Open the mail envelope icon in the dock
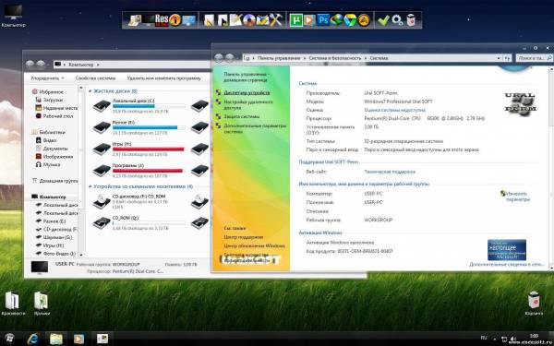 coord(262,20)
